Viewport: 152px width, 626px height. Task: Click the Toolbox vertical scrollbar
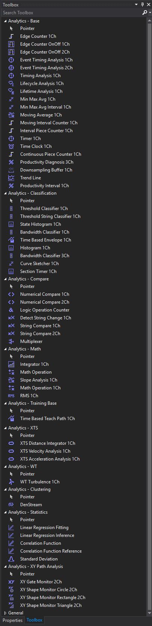pos(150,316)
